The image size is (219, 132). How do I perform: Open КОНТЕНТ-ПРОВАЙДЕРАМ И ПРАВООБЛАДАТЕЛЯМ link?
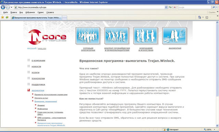(x=117, y=49)
